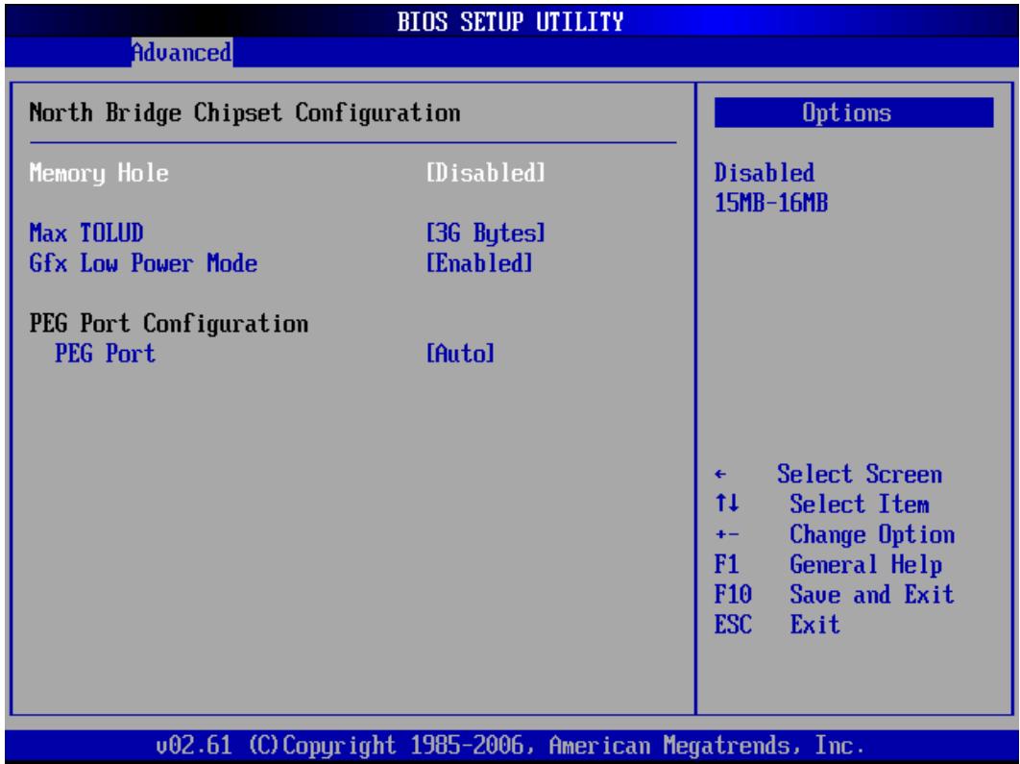Click the up-down arrows Select Item icon
The height and width of the screenshot is (764, 1020).
[727, 503]
